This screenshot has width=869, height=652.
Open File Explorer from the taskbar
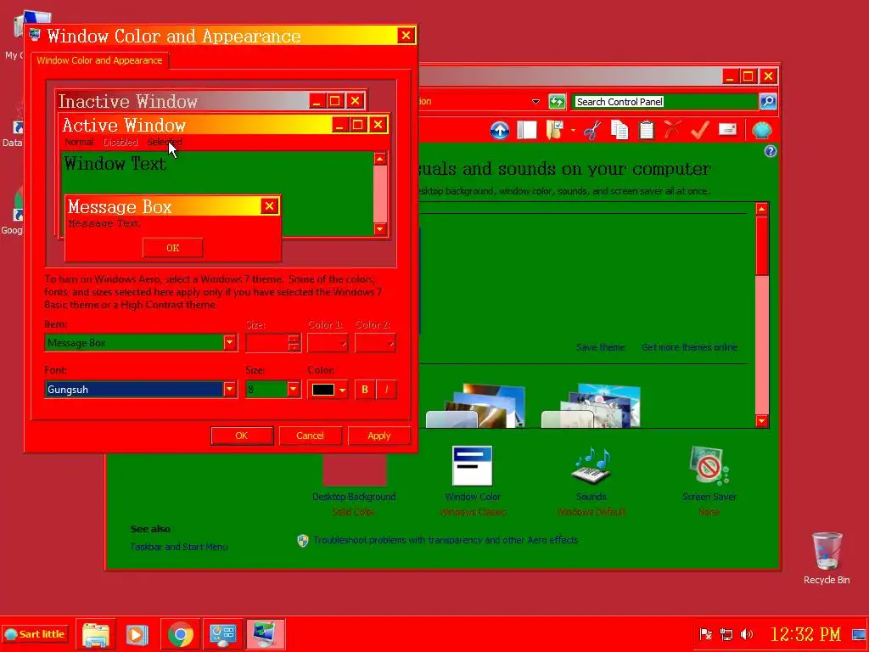coord(96,634)
